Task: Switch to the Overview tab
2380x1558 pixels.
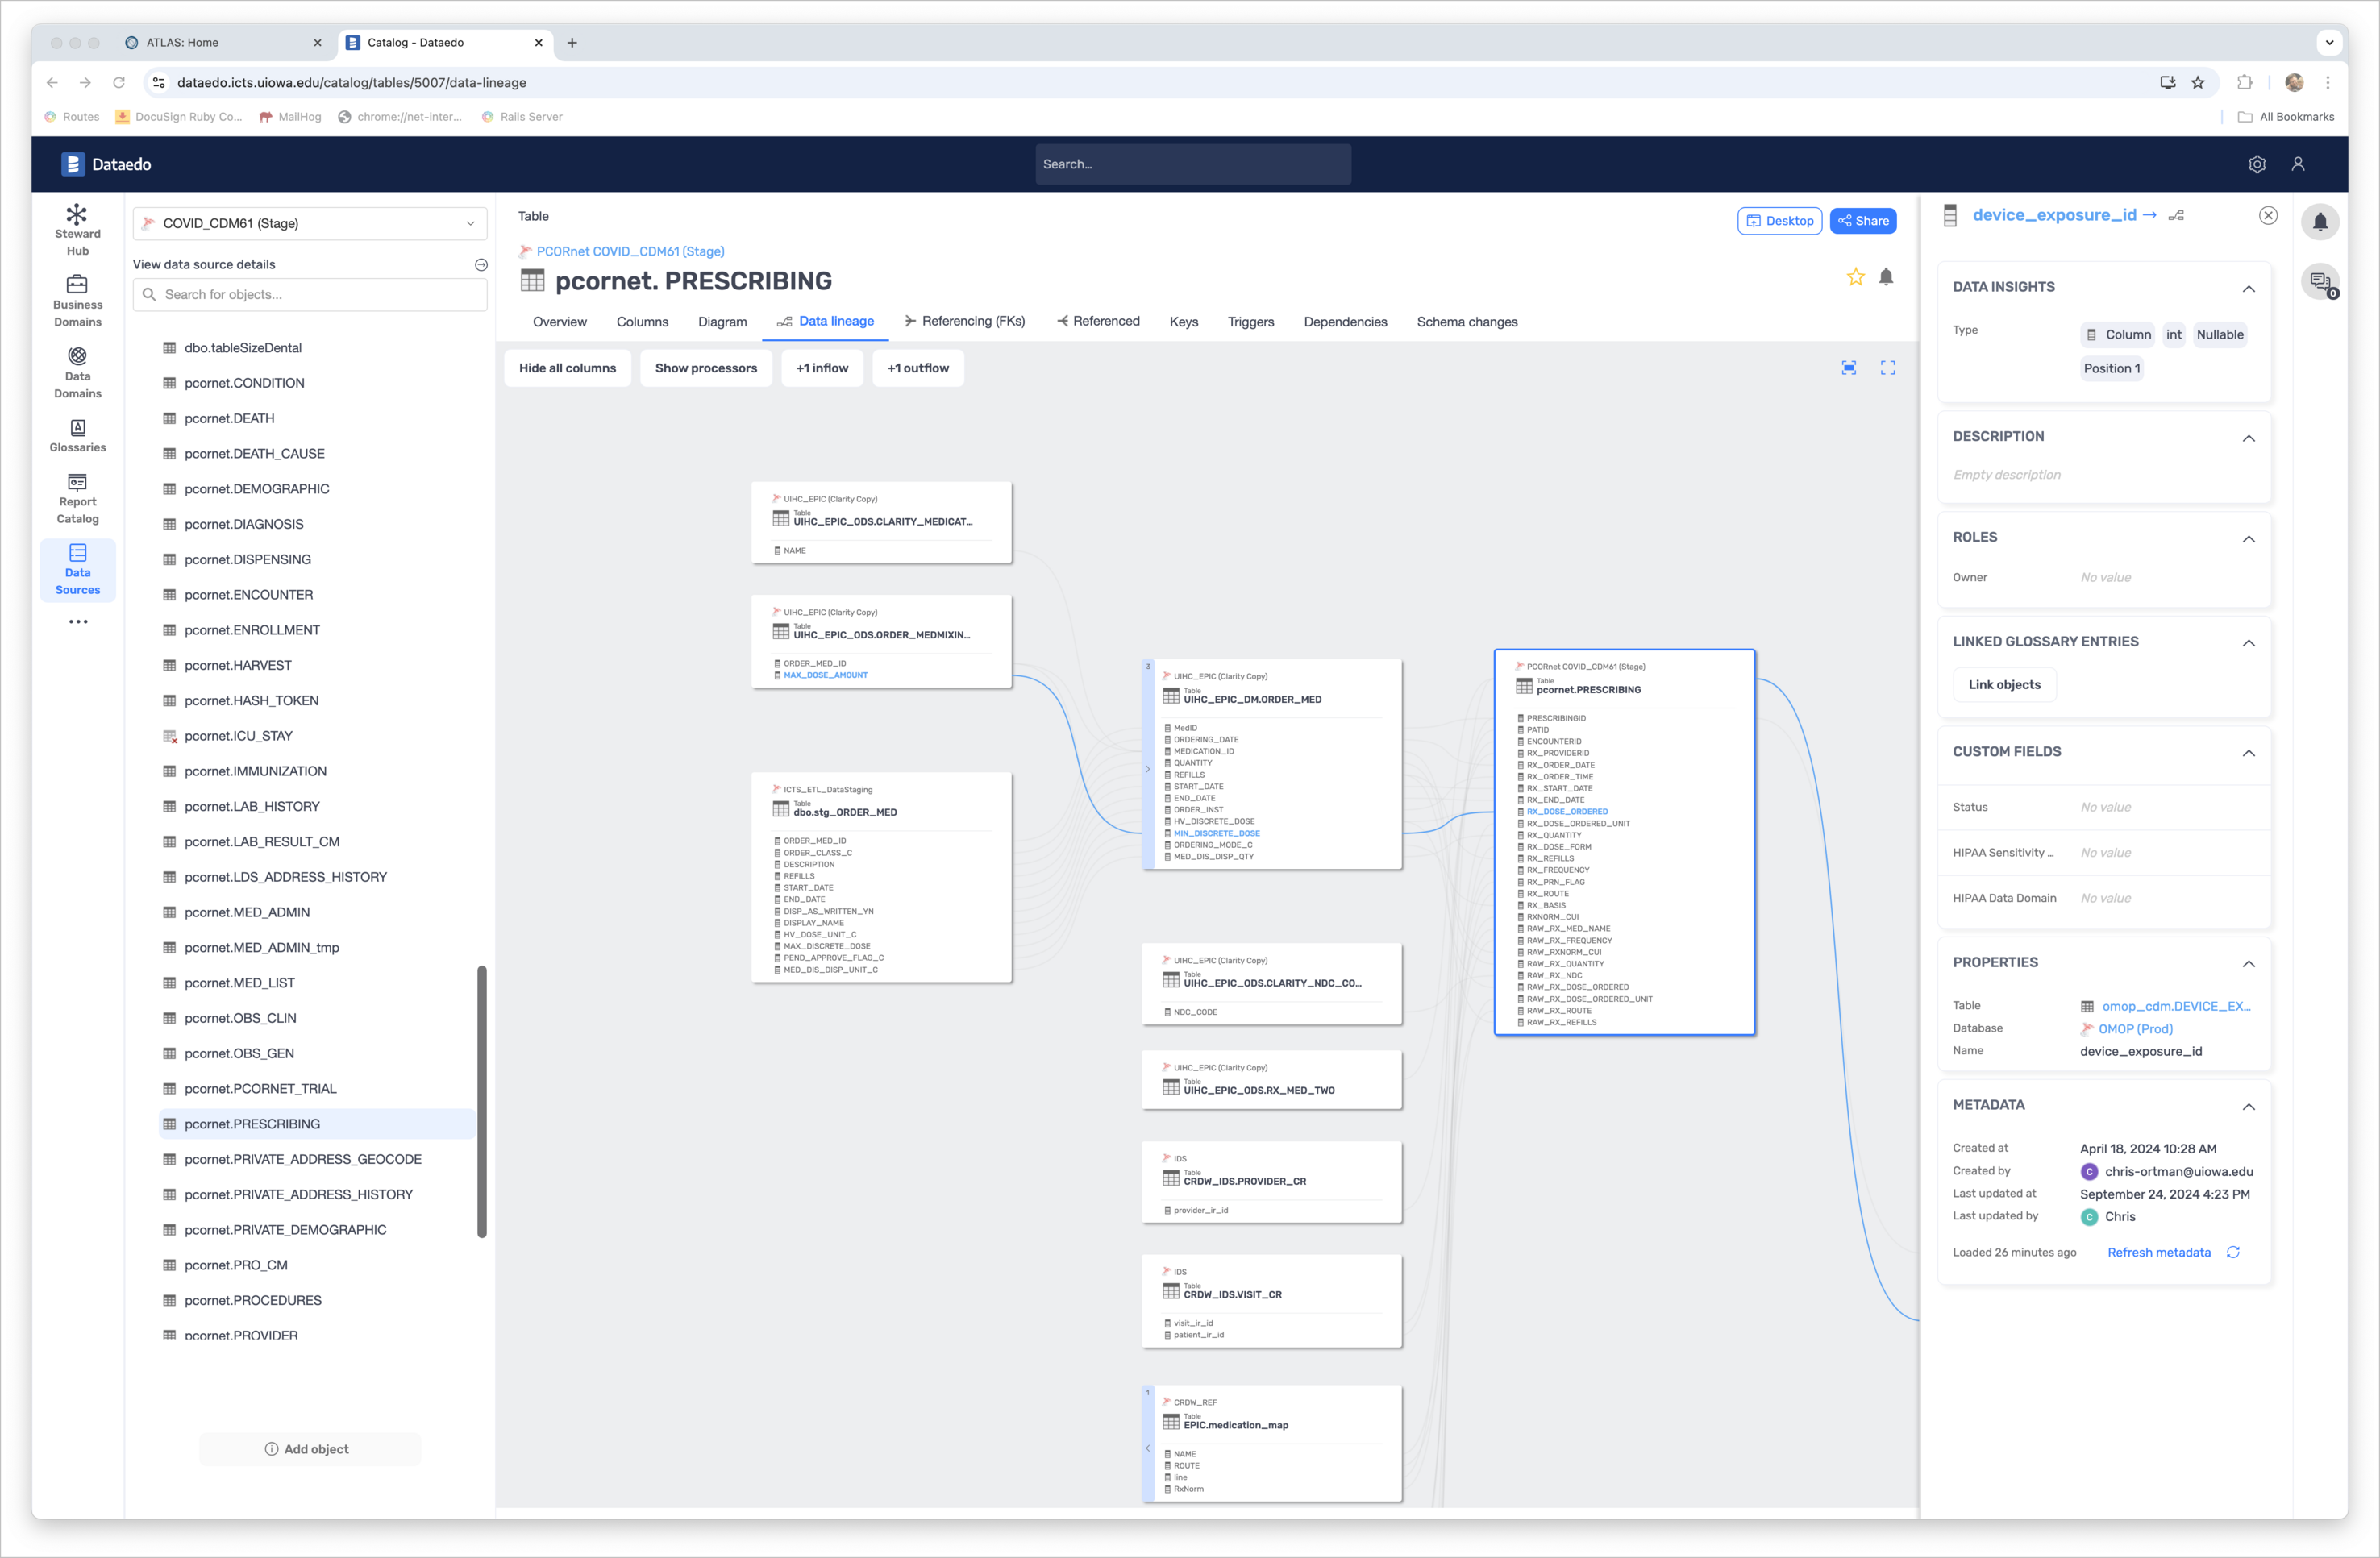Action: (559, 321)
